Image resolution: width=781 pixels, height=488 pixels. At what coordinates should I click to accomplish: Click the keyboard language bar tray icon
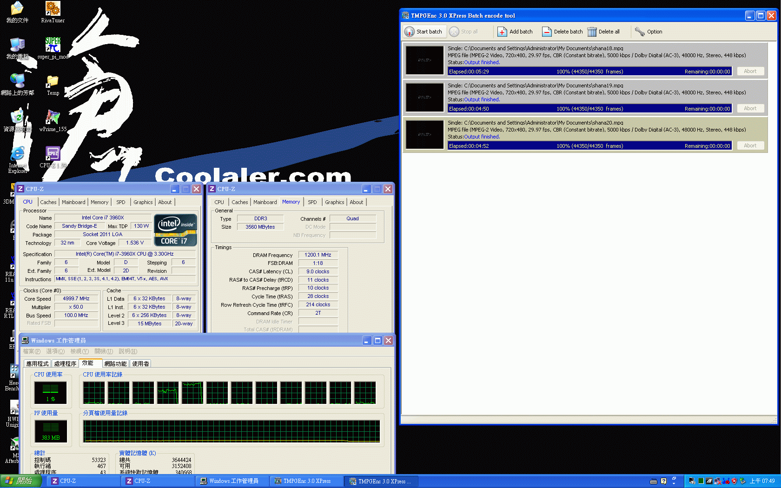654,481
